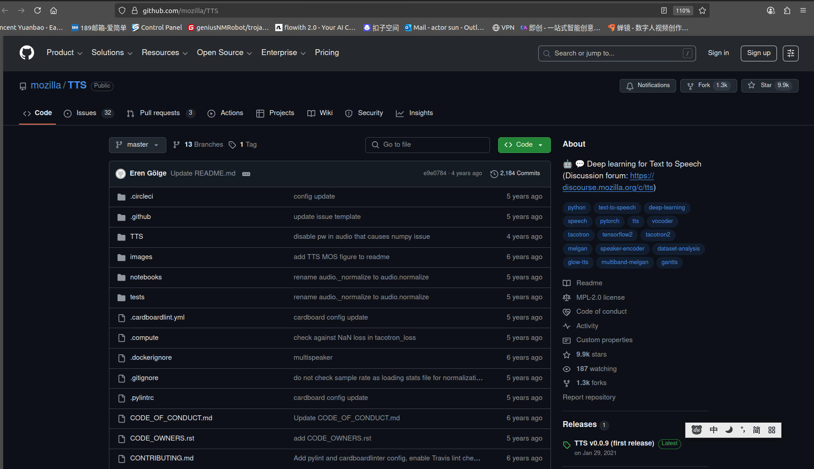
Task: Focus the Search or jump to field
Action: point(617,53)
